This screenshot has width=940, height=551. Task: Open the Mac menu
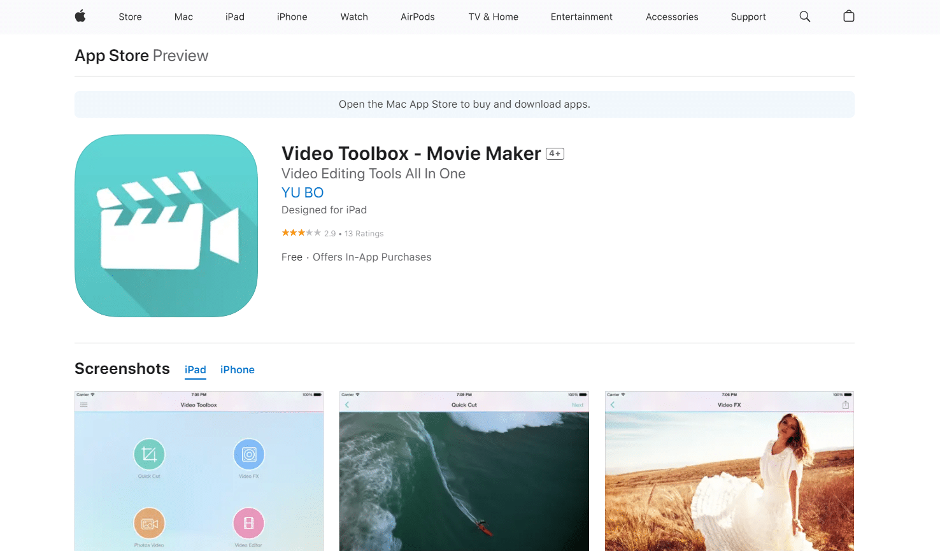point(183,17)
